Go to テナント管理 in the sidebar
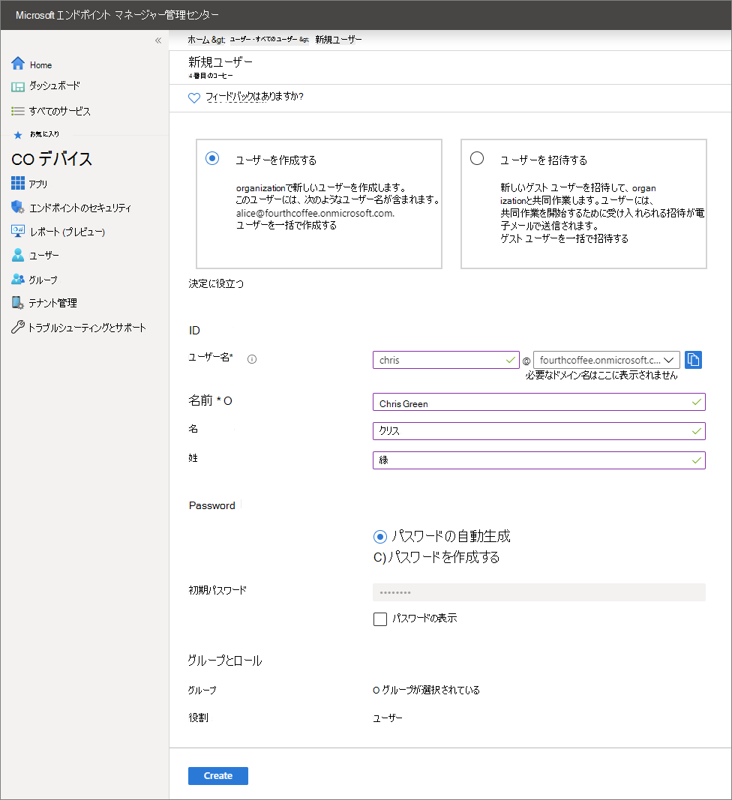 coord(53,303)
